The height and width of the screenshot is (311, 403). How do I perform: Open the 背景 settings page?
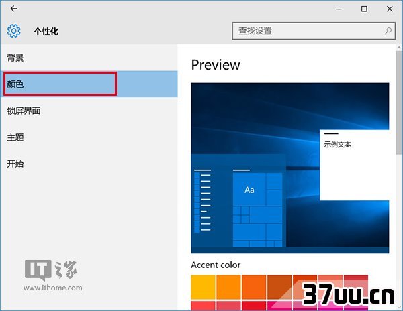[x=89, y=58]
